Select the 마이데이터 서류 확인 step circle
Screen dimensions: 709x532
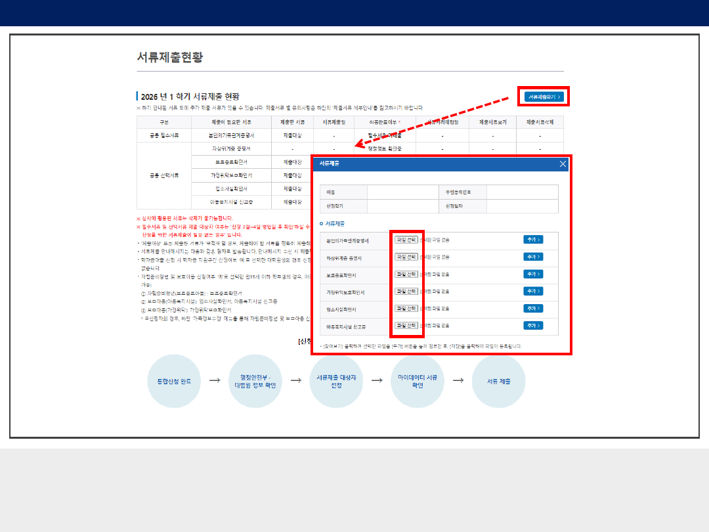point(418,381)
